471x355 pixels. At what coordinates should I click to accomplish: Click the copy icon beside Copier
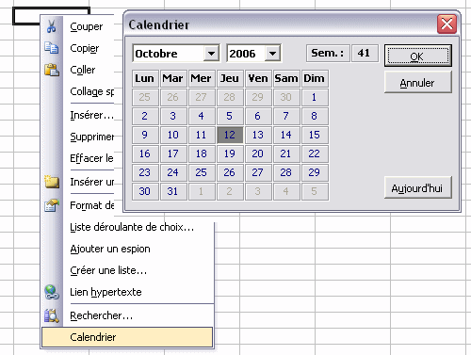point(51,48)
